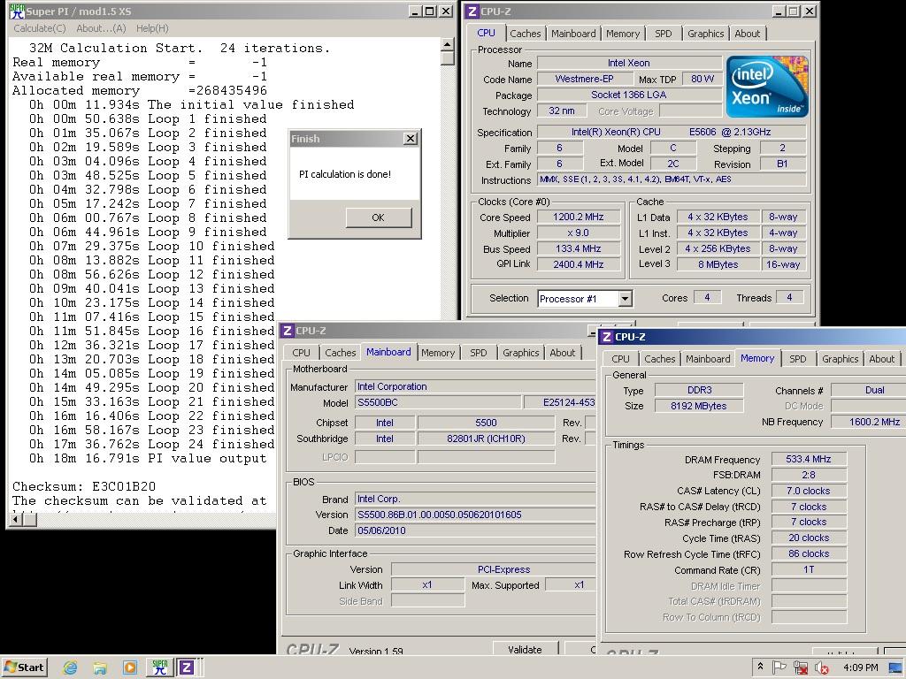
Task: Click the NB Frequency 1600.2 MHz value
Action: 869,422
